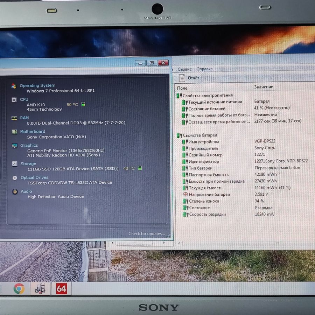Select the Идентификатор row
Image resolution: width=315 pixels, height=315 pixels.
pyautogui.click(x=245, y=161)
